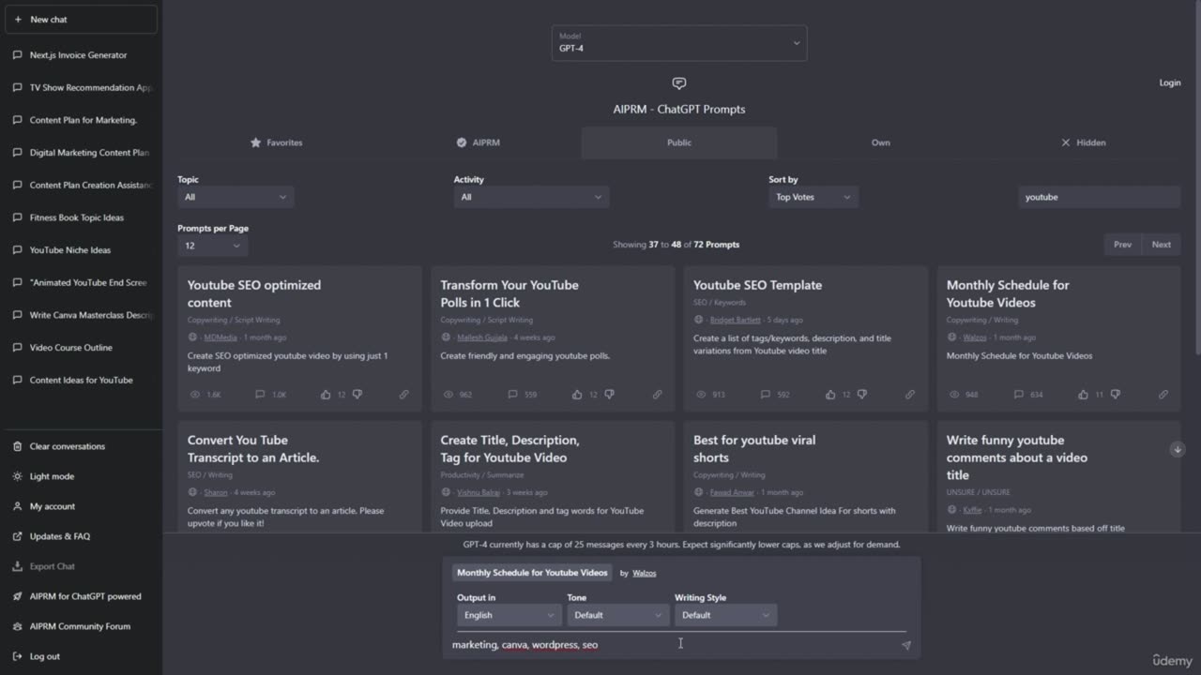Click the MDMedia author link
The width and height of the screenshot is (1201, 675).
click(x=220, y=337)
